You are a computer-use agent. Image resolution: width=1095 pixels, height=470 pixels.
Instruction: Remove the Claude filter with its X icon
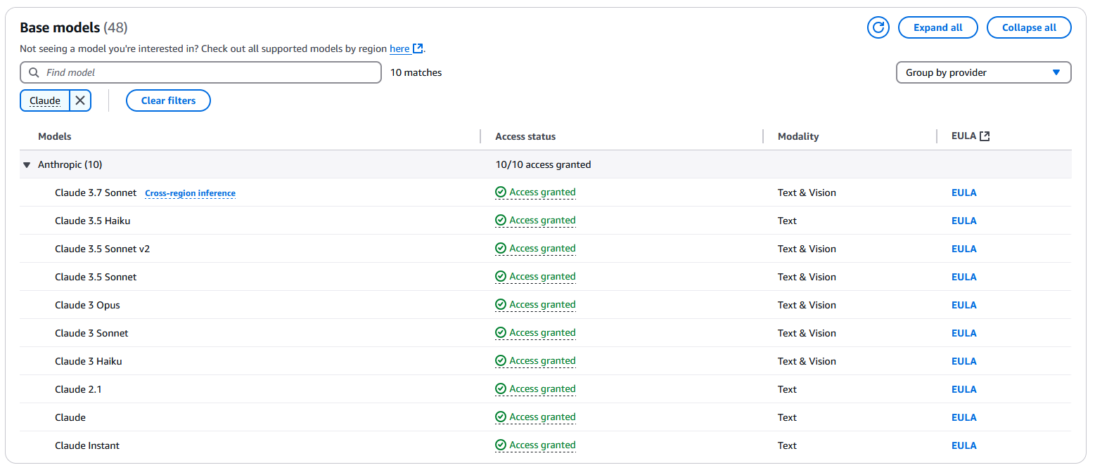(80, 100)
